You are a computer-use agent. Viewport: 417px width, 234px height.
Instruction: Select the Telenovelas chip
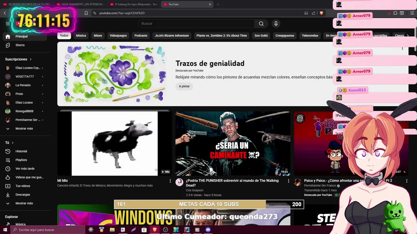310,35
